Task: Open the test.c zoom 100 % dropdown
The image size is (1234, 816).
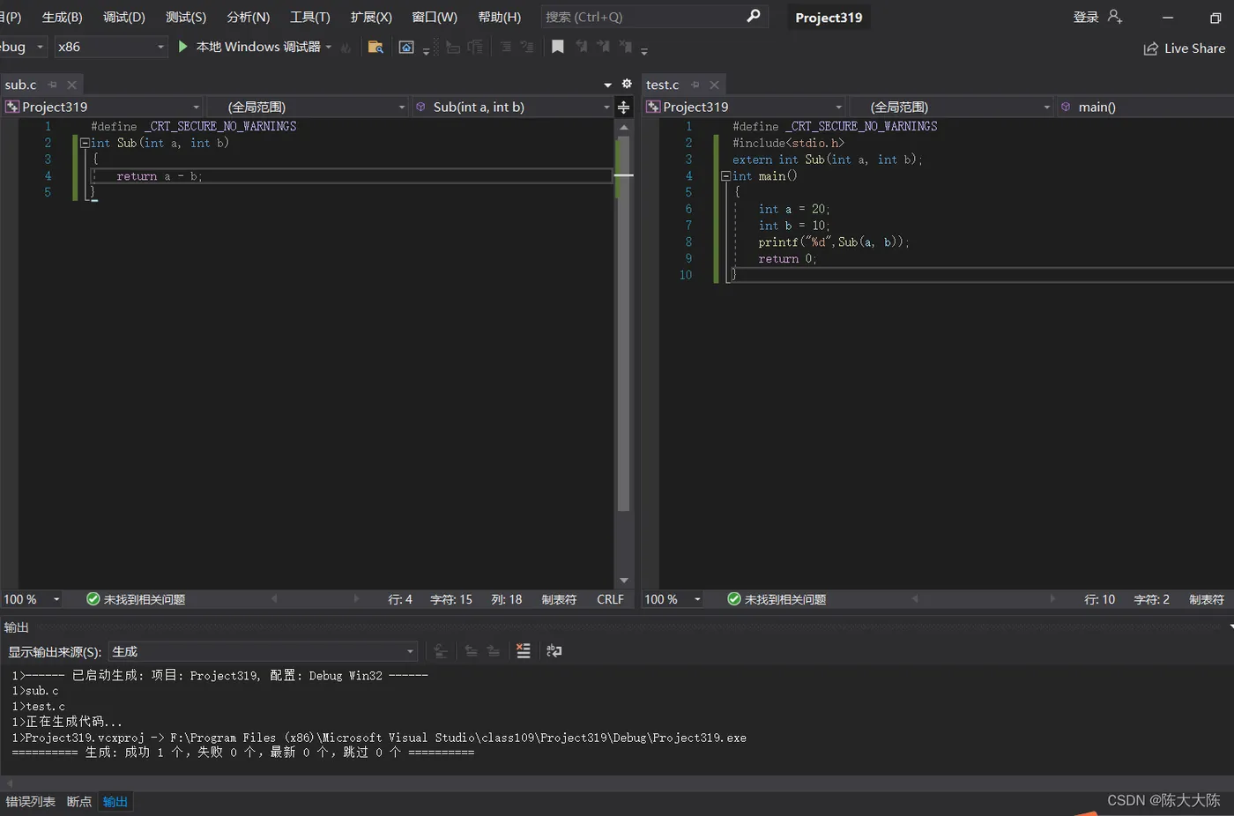Action: 673,599
